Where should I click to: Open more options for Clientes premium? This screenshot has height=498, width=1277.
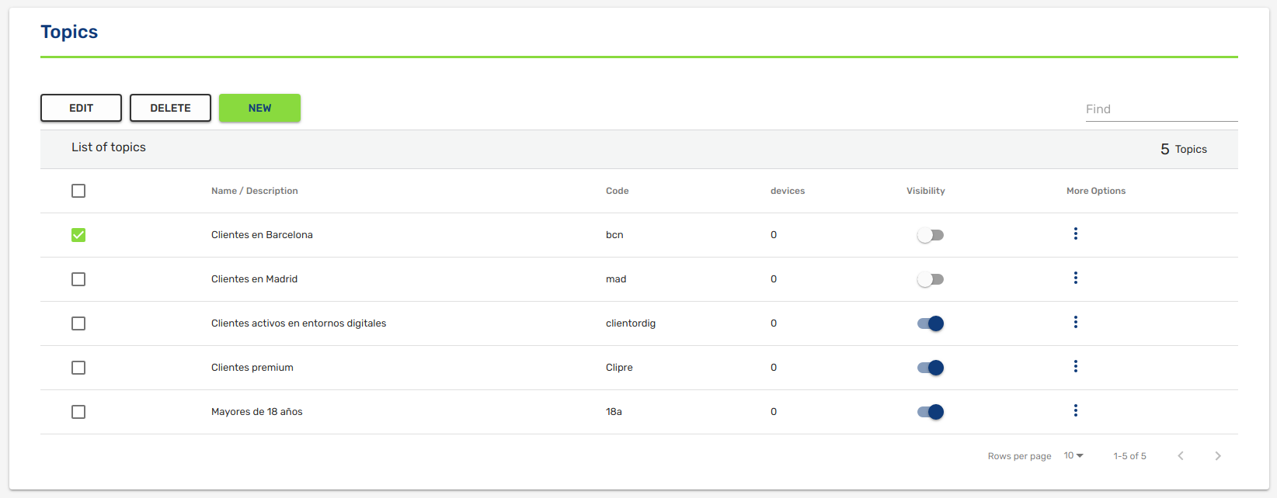coord(1075,366)
